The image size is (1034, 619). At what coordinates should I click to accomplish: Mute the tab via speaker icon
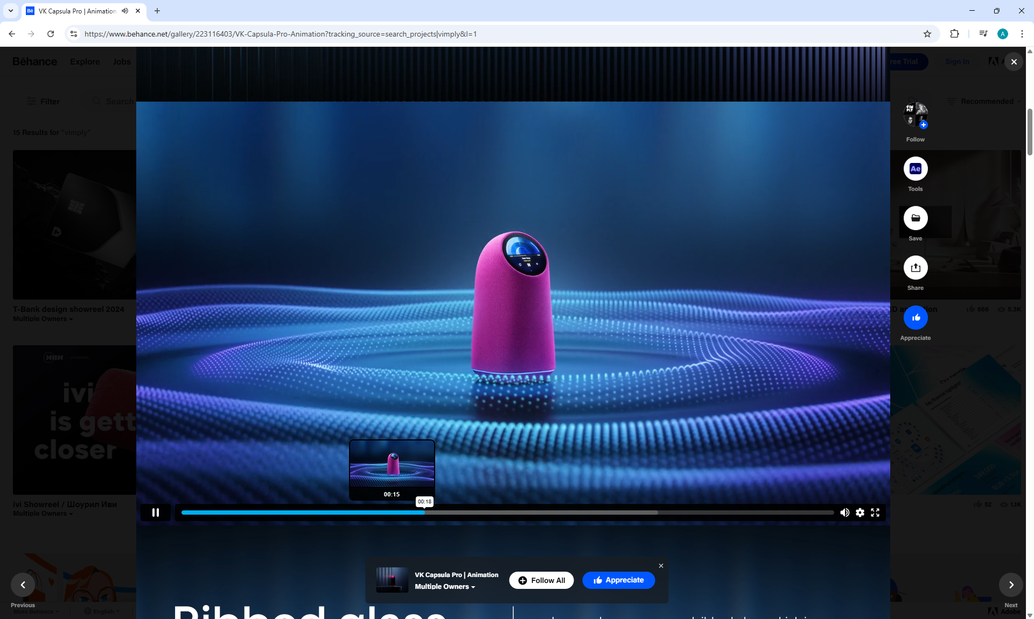tap(125, 11)
